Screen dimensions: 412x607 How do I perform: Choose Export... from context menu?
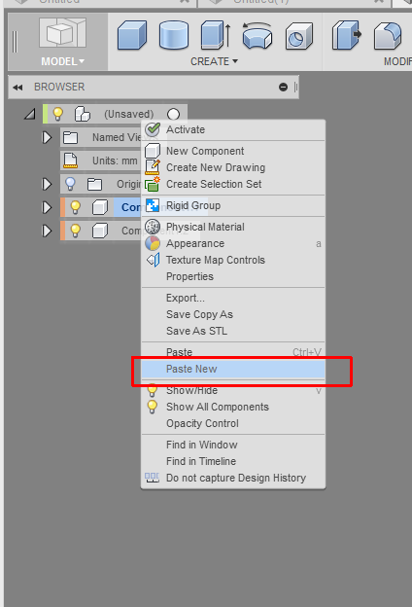point(233,298)
